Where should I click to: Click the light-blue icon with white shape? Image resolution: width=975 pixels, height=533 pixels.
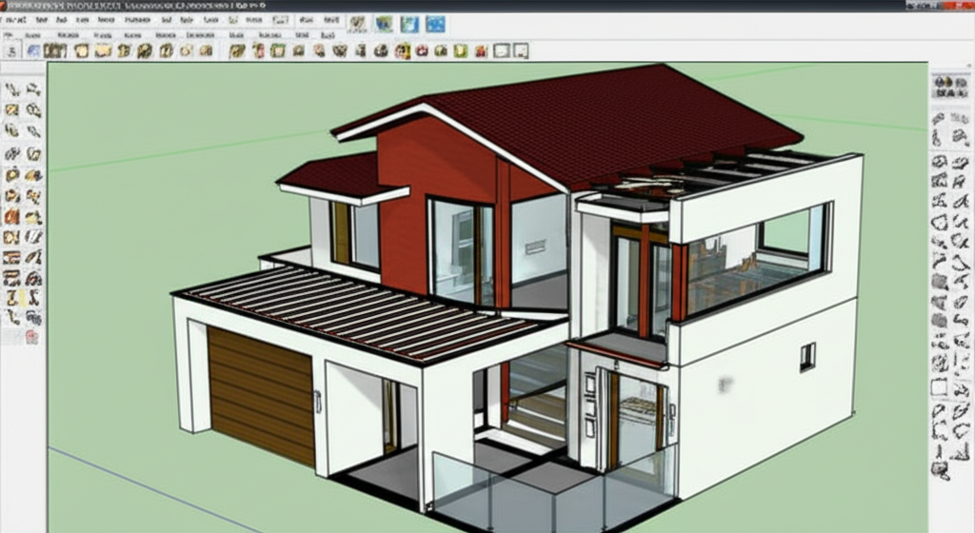409,24
